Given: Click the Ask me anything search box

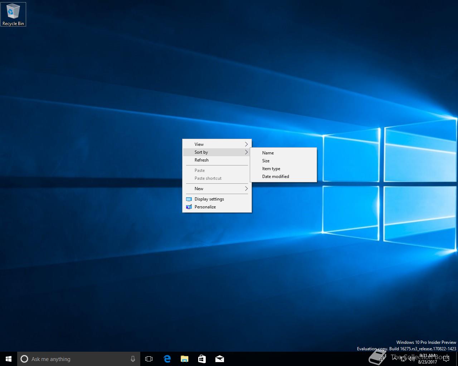Looking at the screenshot, I should 79,359.
